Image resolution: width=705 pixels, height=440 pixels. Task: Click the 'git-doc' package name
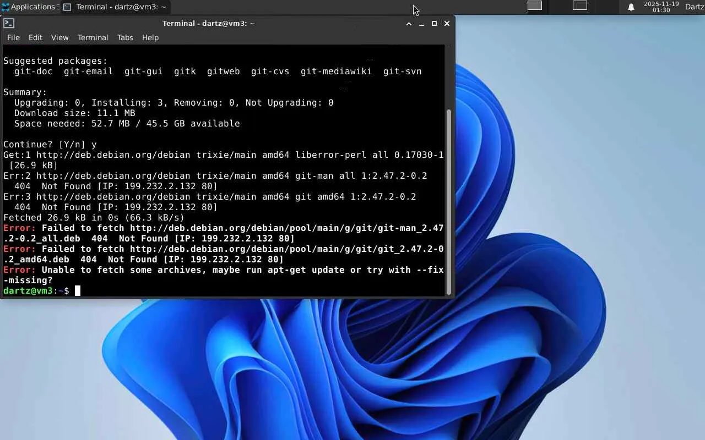pos(34,71)
